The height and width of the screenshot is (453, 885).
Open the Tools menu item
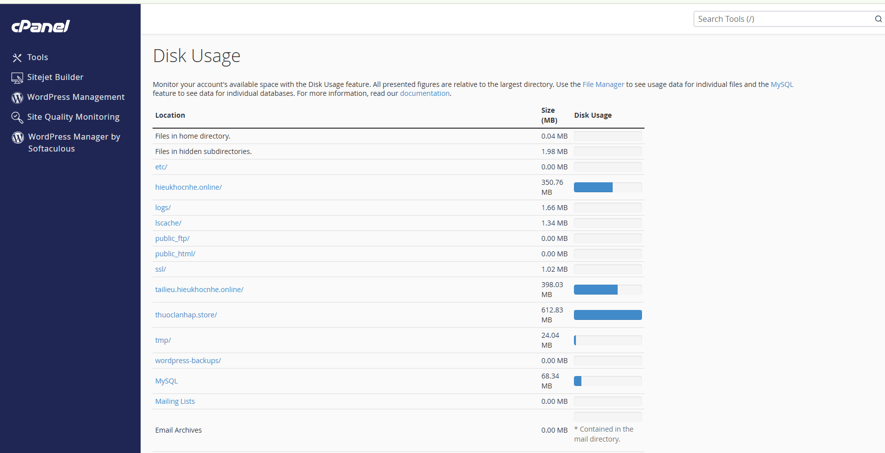pos(37,58)
